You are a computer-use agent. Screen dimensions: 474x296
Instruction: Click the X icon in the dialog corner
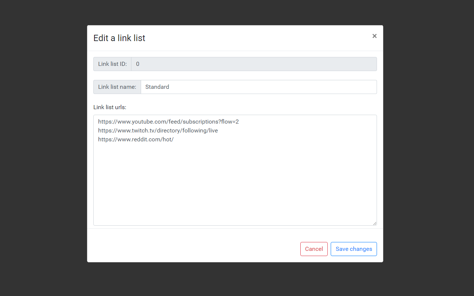point(374,36)
